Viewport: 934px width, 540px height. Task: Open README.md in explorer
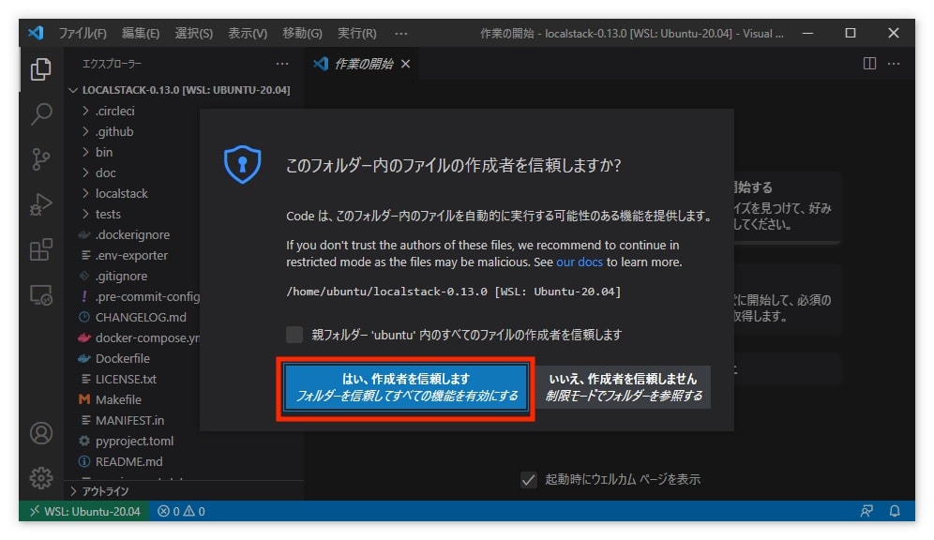click(128, 461)
